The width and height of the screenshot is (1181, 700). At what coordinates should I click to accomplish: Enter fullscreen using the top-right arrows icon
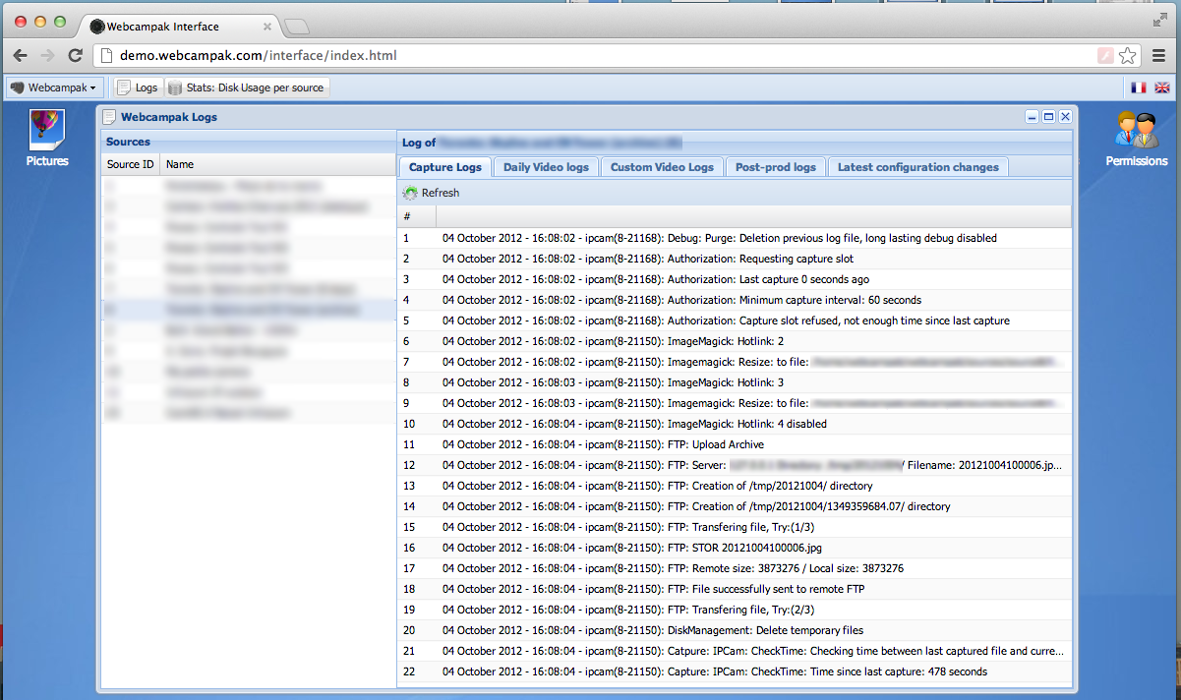1160,19
